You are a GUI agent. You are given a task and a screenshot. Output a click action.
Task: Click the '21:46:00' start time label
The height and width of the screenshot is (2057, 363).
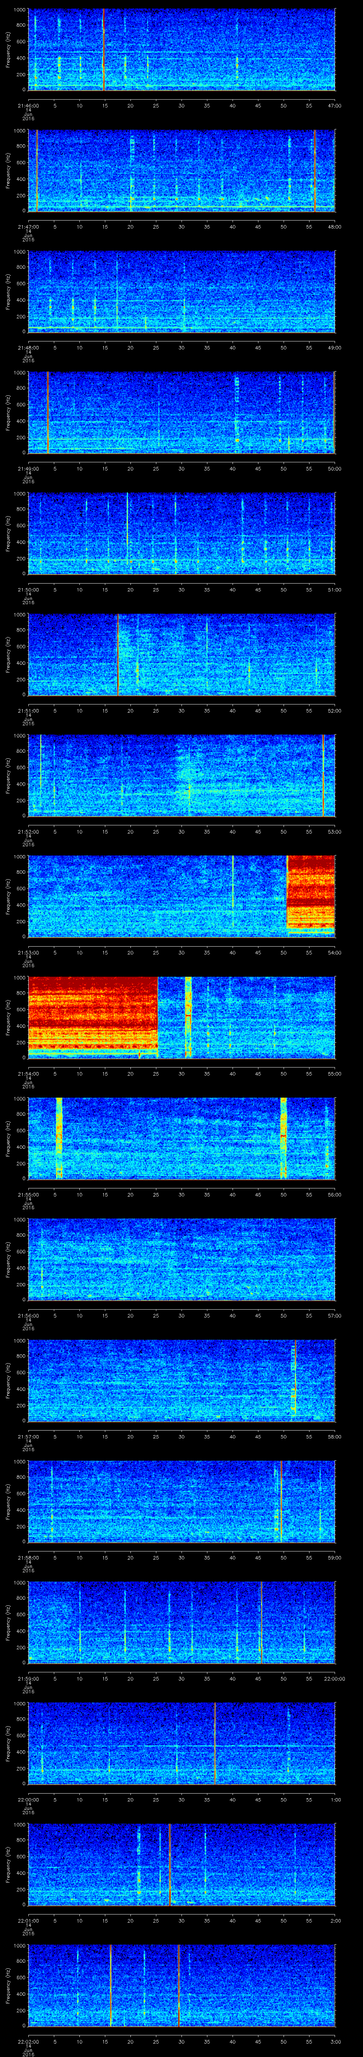click(x=28, y=105)
